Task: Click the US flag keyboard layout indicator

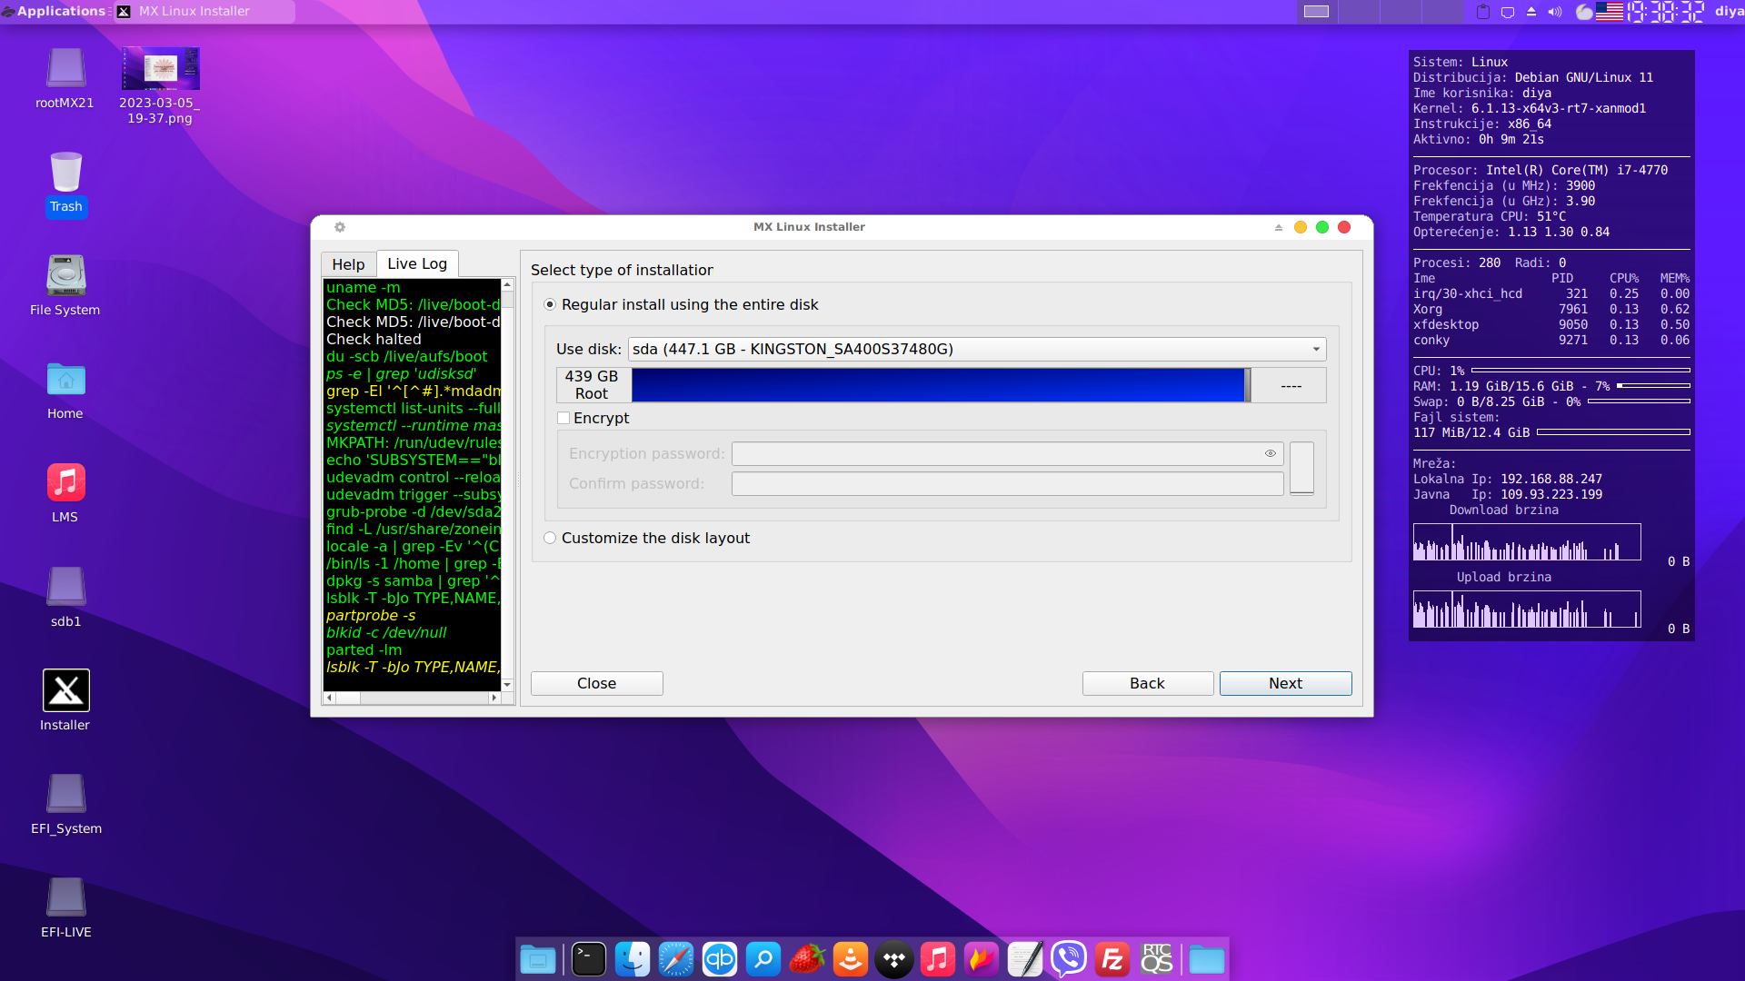Action: [1610, 12]
